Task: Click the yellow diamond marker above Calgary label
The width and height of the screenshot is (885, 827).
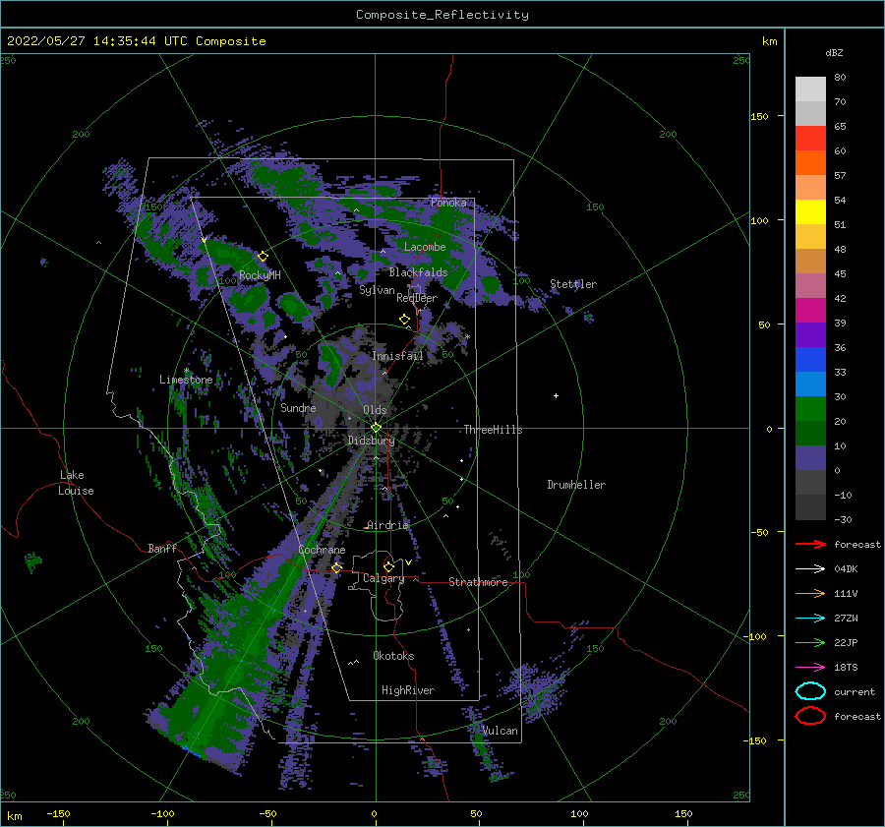Action: click(388, 566)
